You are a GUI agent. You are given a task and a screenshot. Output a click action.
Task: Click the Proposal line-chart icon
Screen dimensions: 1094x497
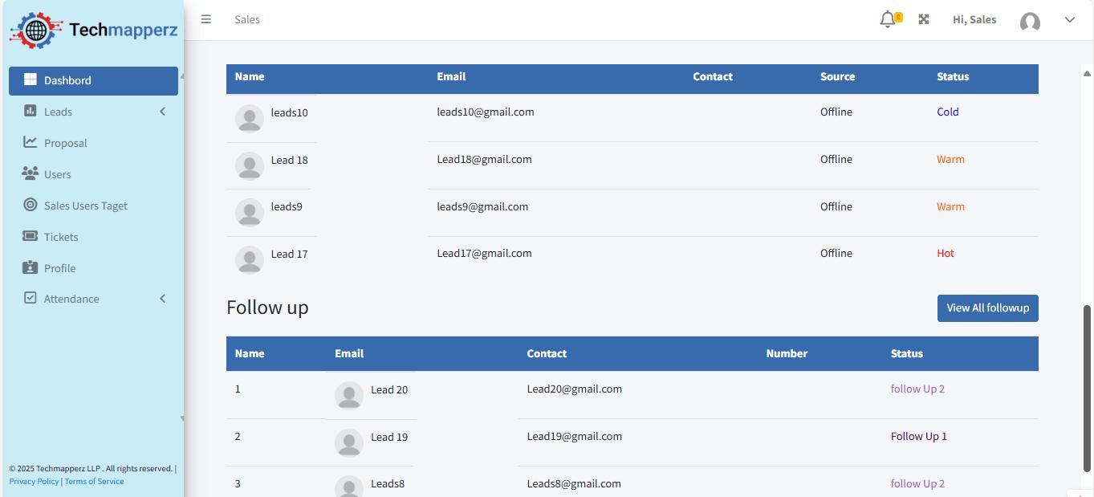coord(31,142)
